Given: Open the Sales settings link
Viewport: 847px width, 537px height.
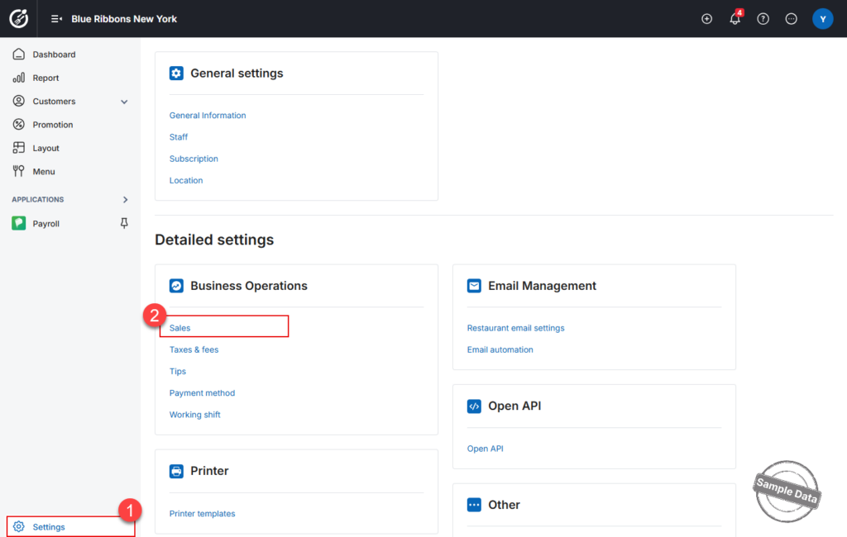Looking at the screenshot, I should coord(179,328).
